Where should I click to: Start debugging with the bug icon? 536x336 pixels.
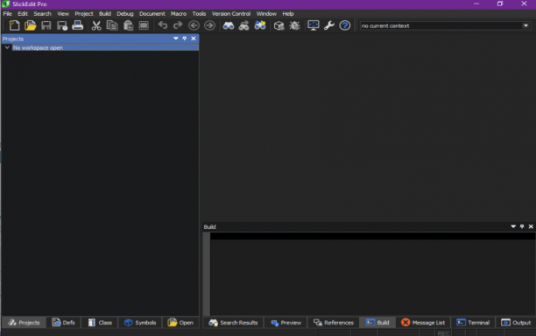click(x=294, y=25)
